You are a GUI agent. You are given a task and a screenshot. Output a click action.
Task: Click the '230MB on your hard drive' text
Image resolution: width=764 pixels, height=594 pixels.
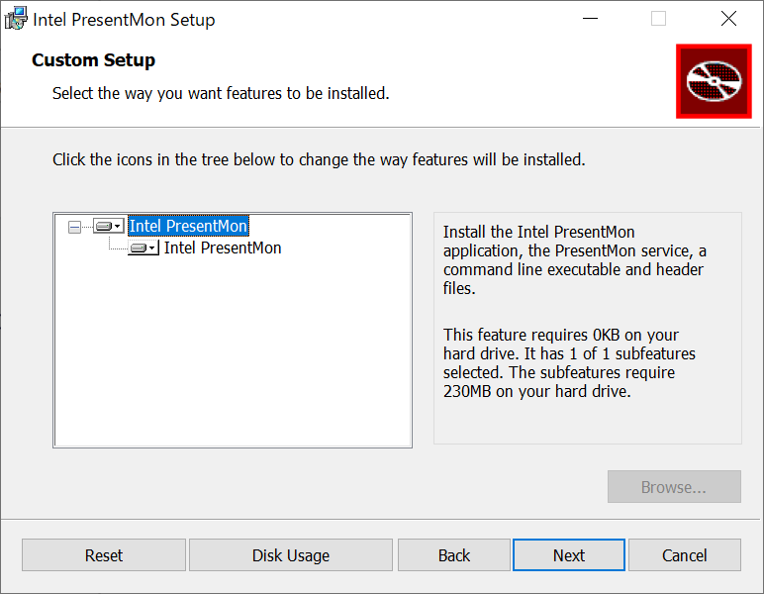click(537, 391)
